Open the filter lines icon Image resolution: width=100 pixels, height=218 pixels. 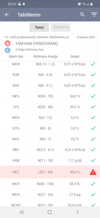click(x=94, y=15)
